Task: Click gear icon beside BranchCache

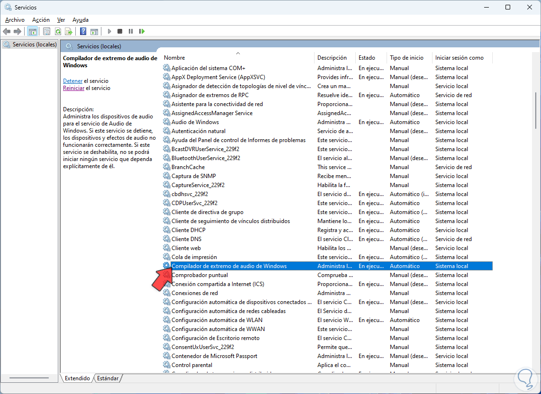Action: pos(167,167)
